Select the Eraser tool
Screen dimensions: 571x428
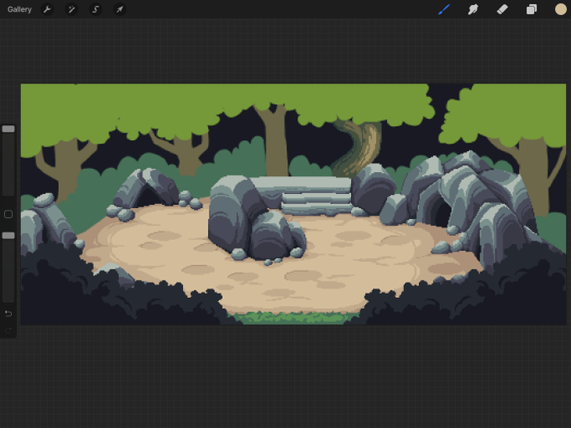[x=502, y=9]
